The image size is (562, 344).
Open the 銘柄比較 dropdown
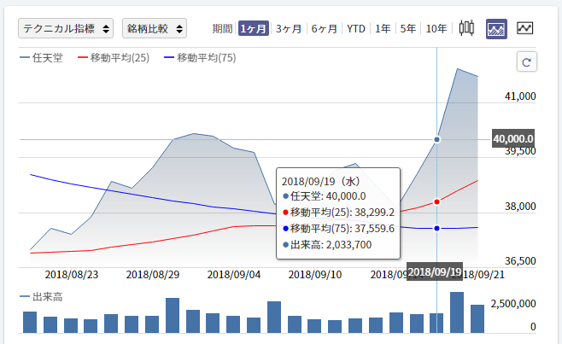155,28
